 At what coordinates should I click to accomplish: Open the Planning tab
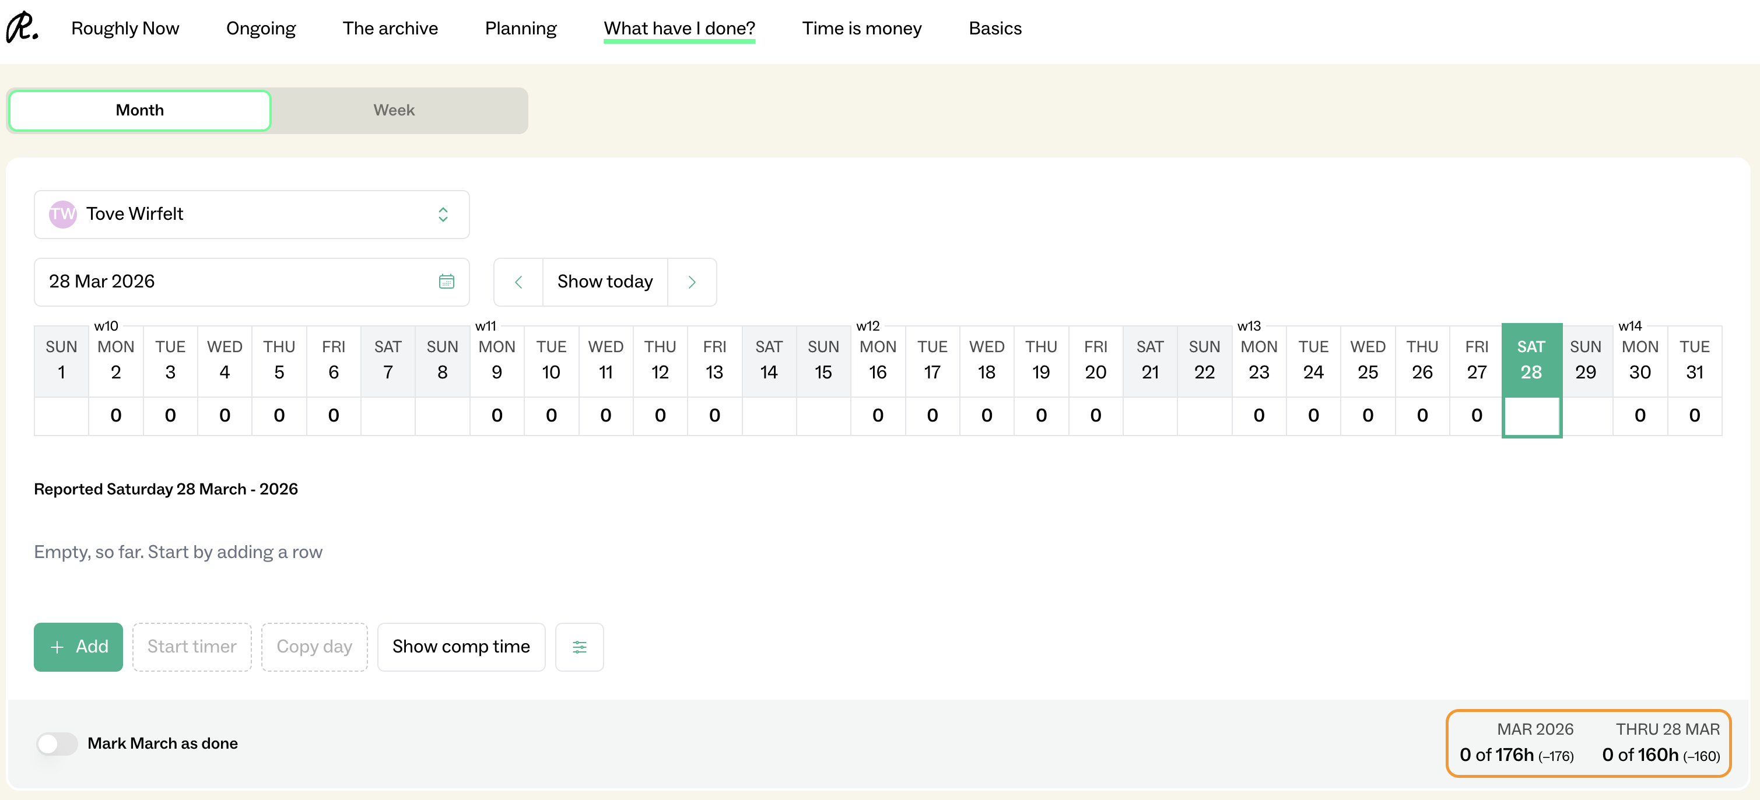(520, 28)
